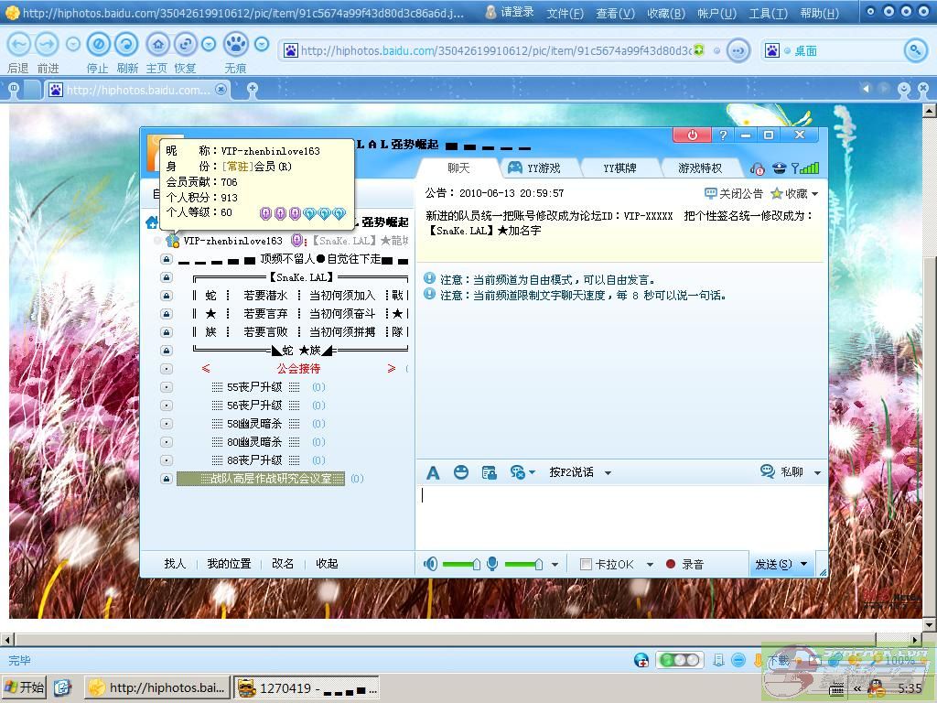Open the emoticon smiley picker
Screen dimensions: 937x703
point(461,472)
